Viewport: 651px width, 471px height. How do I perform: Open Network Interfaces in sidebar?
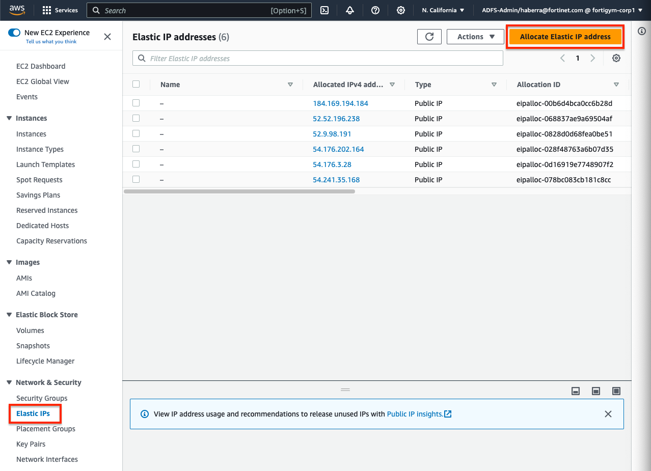[x=47, y=459]
